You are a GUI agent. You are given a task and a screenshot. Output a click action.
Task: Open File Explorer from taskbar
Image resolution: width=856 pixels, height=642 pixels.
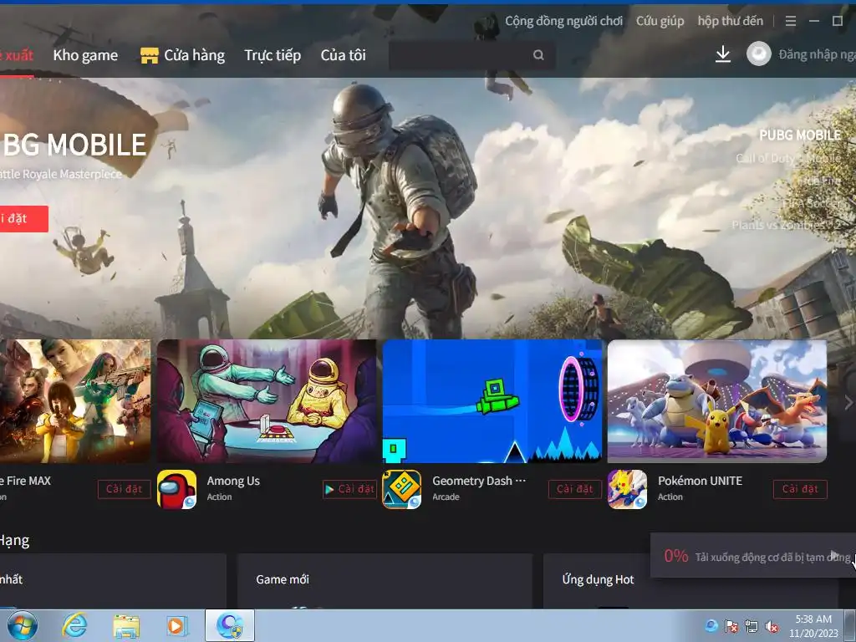(x=126, y=625)
